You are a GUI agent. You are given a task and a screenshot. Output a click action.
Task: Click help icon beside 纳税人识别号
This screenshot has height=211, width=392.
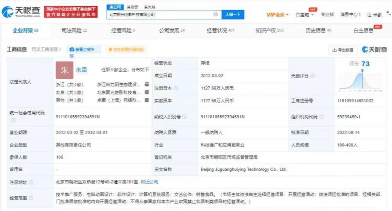(185, 117)
